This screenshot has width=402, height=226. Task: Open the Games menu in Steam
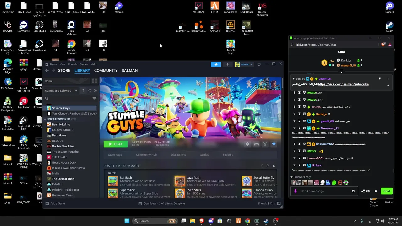(x=84, y=64)
